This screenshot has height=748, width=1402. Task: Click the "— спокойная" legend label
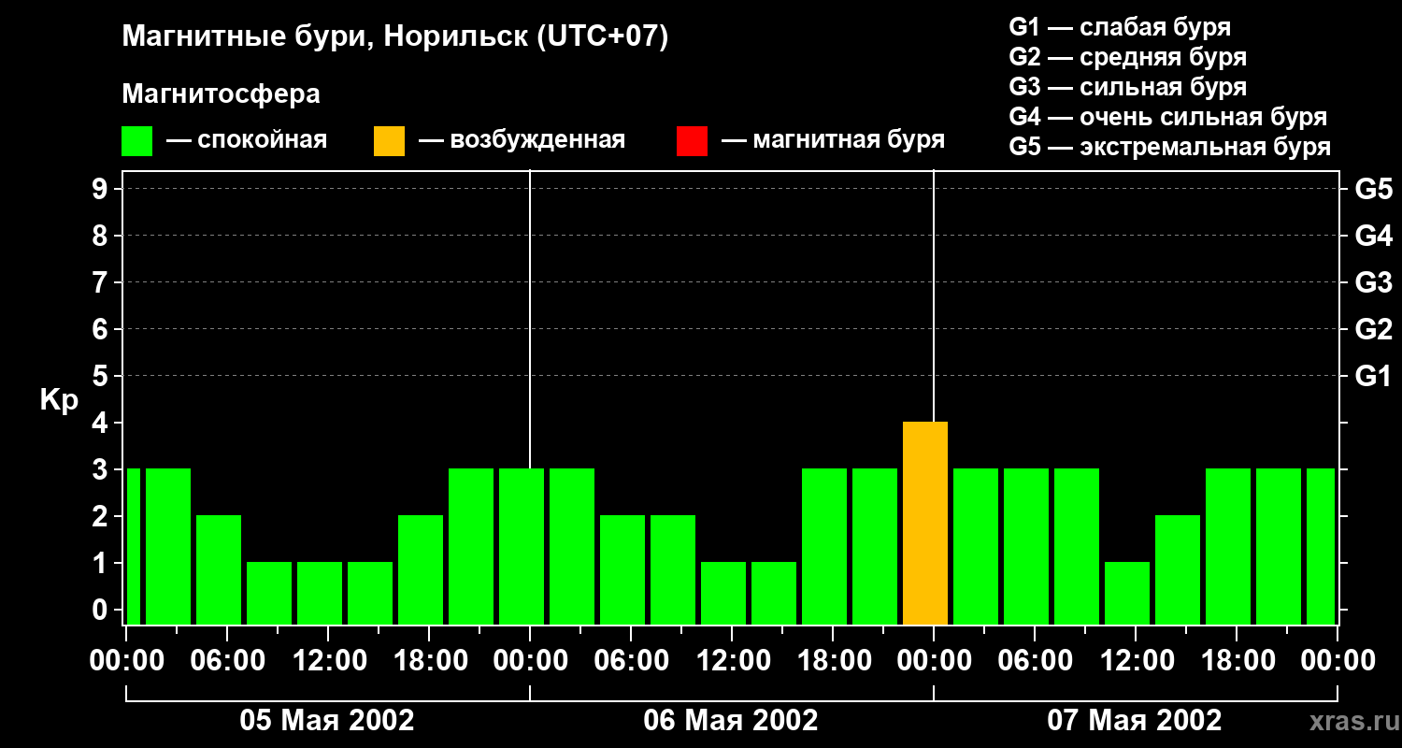point(247,140)
